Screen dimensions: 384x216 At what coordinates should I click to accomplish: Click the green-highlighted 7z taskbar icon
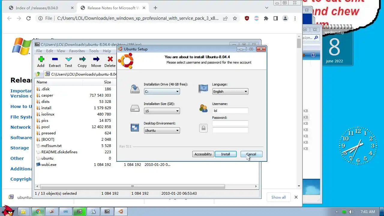point(79,211)
